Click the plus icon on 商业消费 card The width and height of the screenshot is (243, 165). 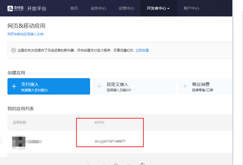tap(185, 86)
